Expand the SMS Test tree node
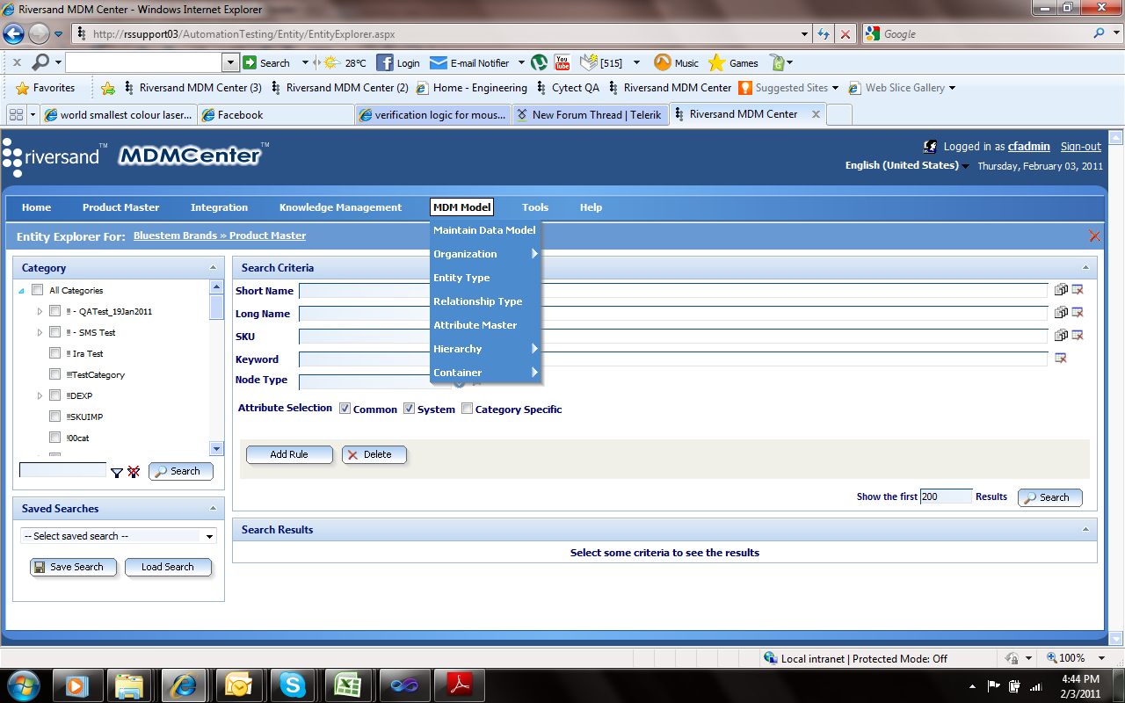 coord(40,332)
